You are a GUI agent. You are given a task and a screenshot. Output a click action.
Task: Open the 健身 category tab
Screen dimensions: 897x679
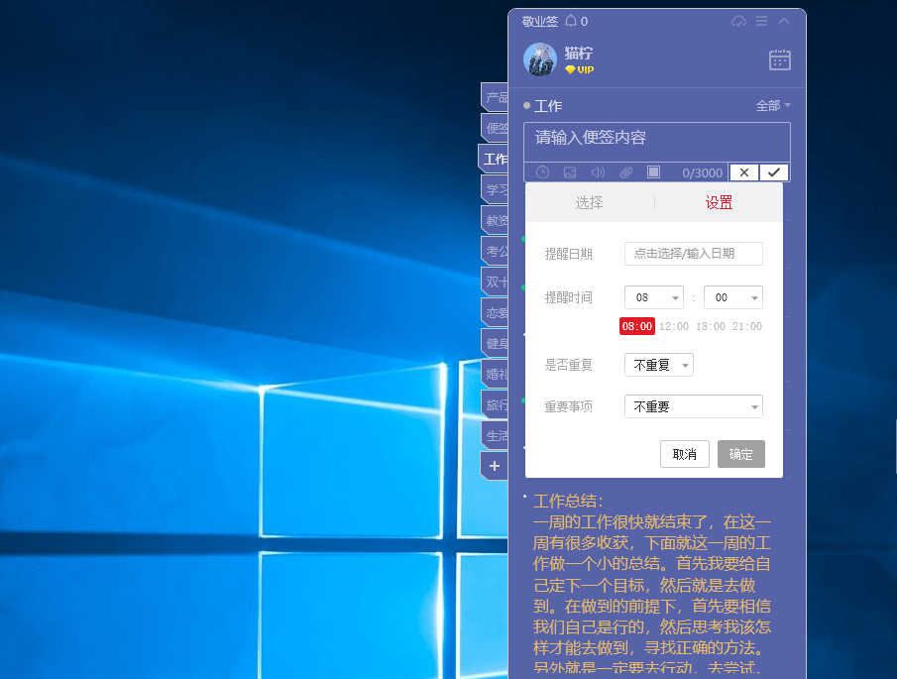click(x=496, y=343)
